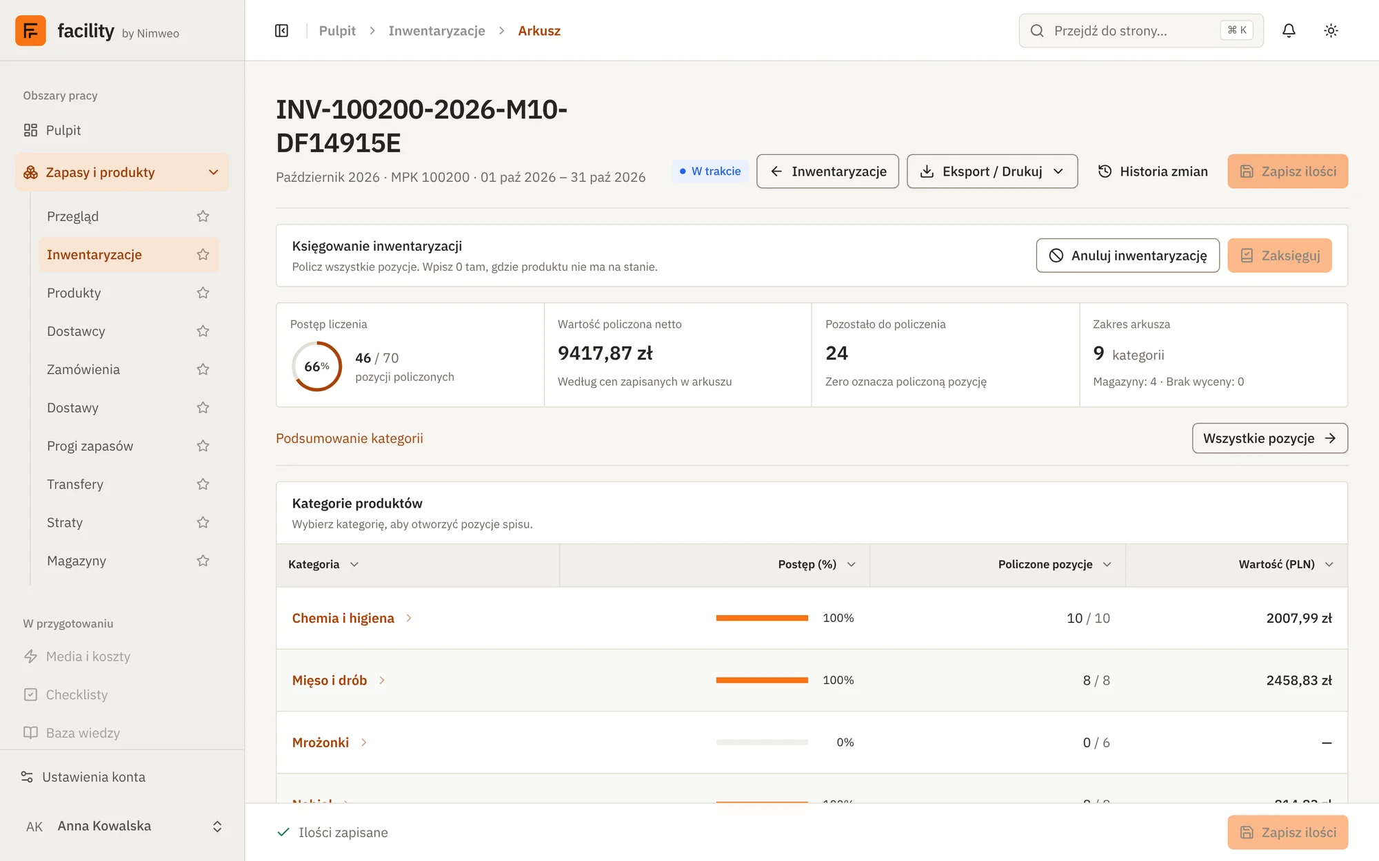Sort by Wartość (PLN) column
1379x861 pixels.
tap(1286, 565)
